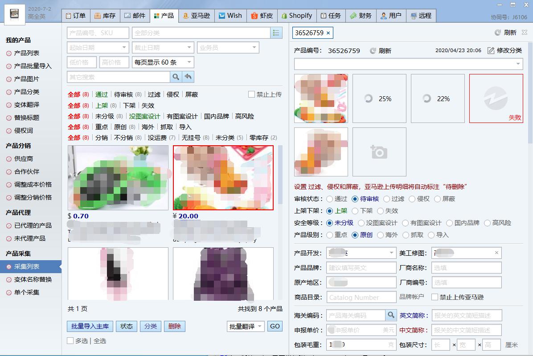Open the category list icon button

pos(276,33)
